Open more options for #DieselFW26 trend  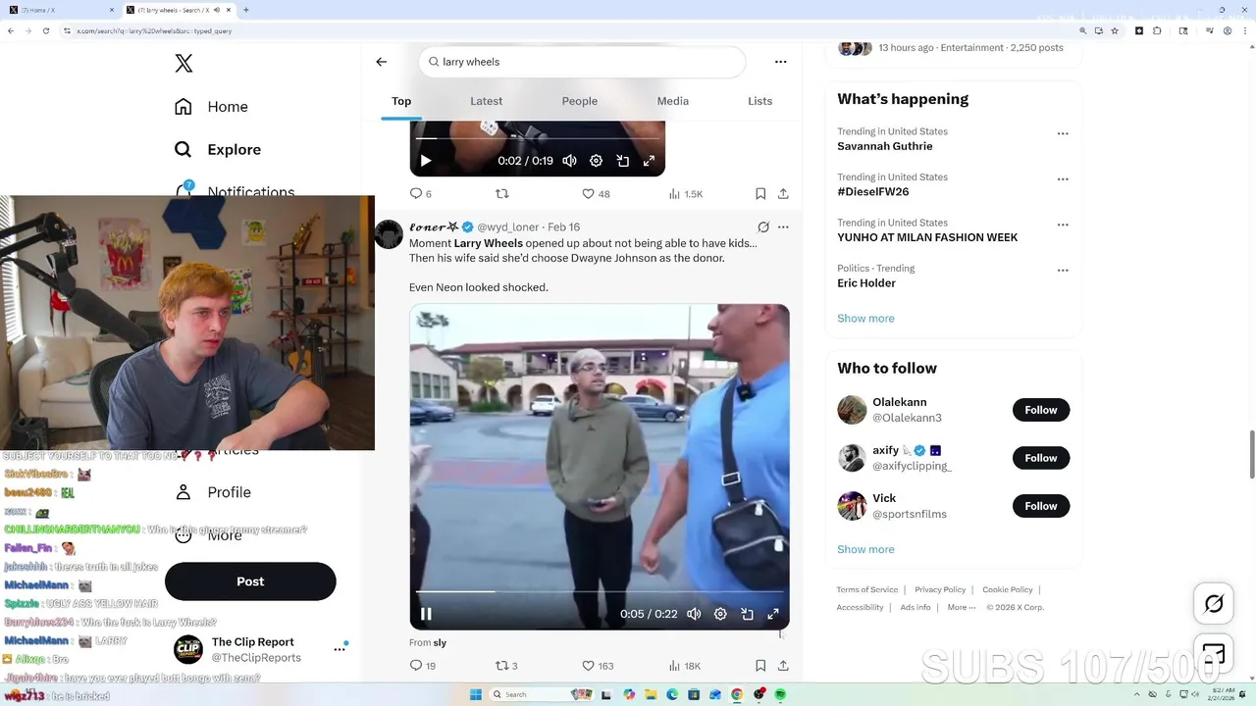[1063, 179]
